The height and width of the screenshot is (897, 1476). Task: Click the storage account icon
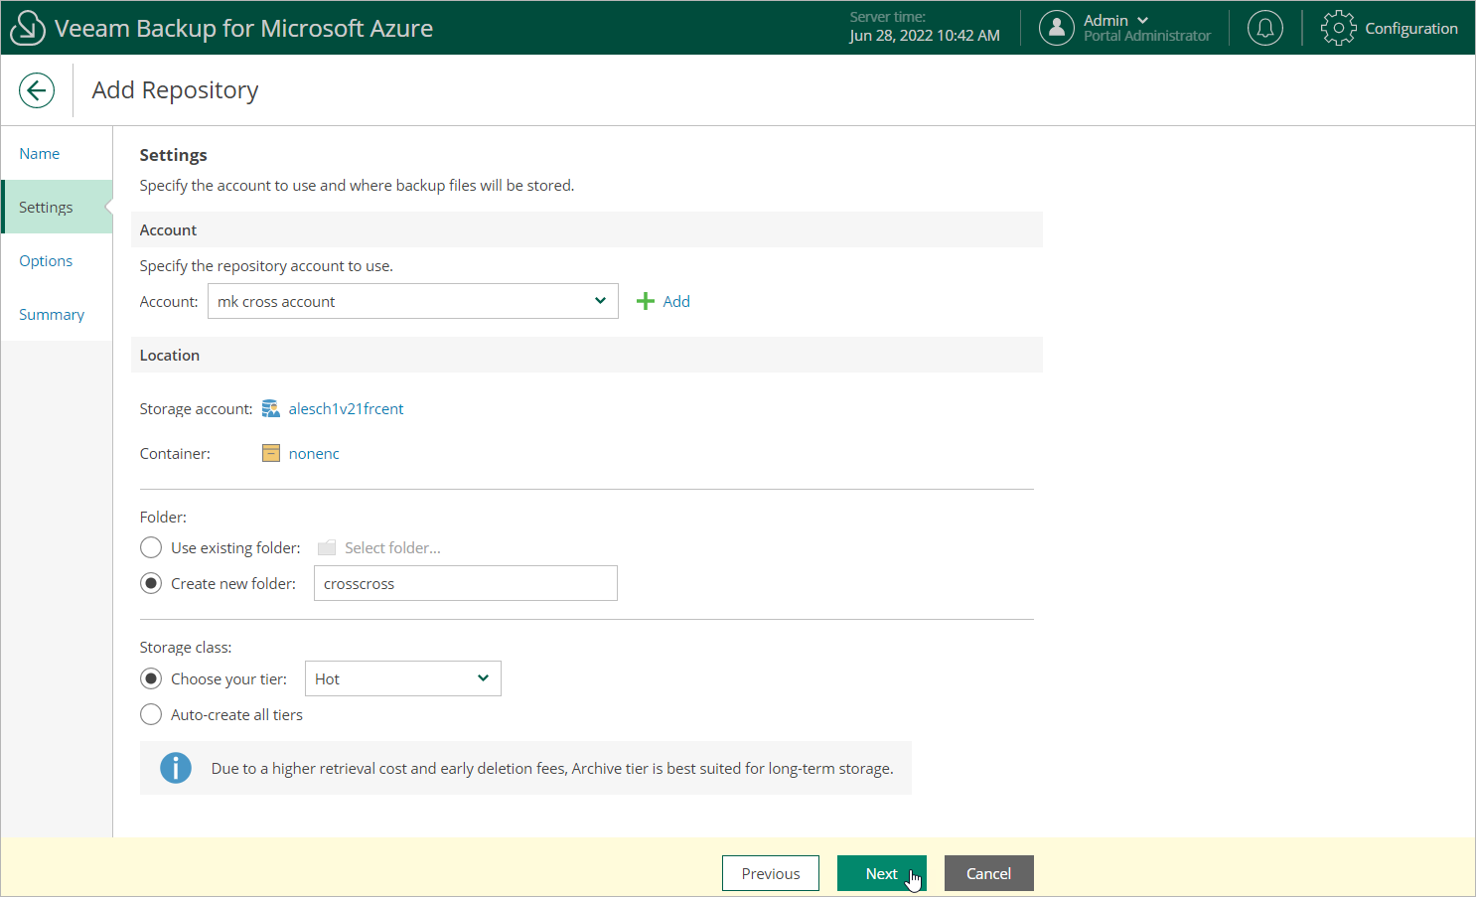click(270, 408)
